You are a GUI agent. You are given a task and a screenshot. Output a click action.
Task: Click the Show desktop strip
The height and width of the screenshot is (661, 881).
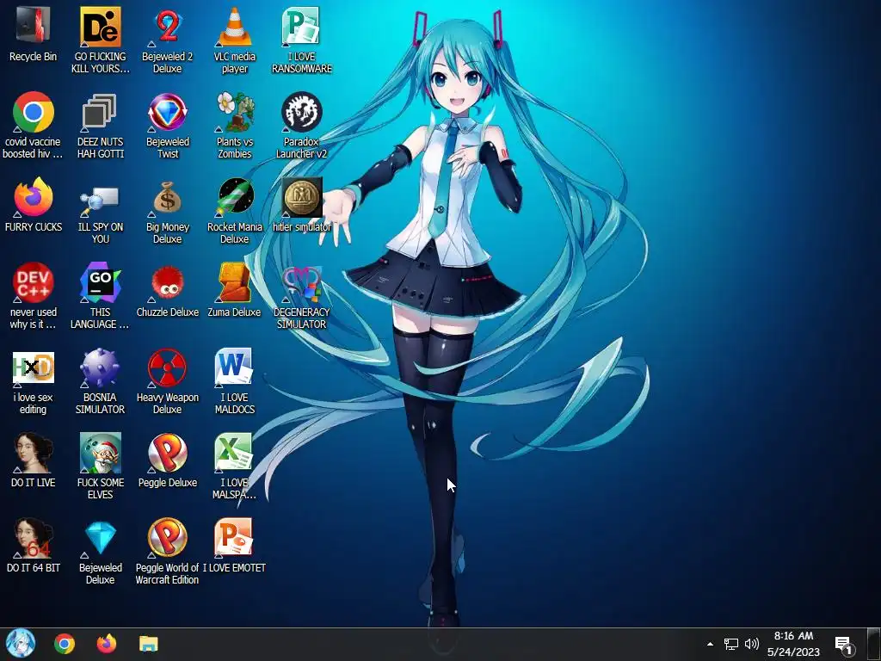(x=874, y=644)
